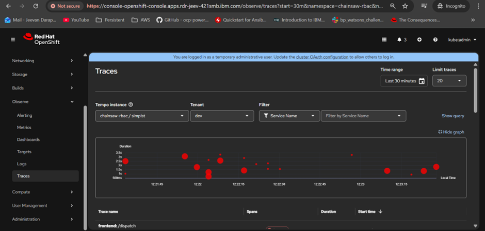Click the Tempo instance help icon

[131, 104]
